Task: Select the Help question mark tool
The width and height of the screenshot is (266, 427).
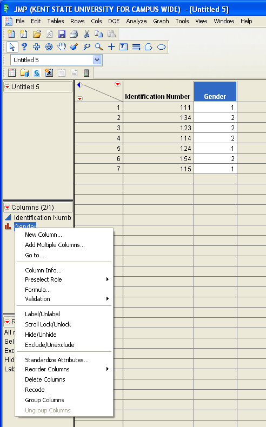Action: coord(24,47)
